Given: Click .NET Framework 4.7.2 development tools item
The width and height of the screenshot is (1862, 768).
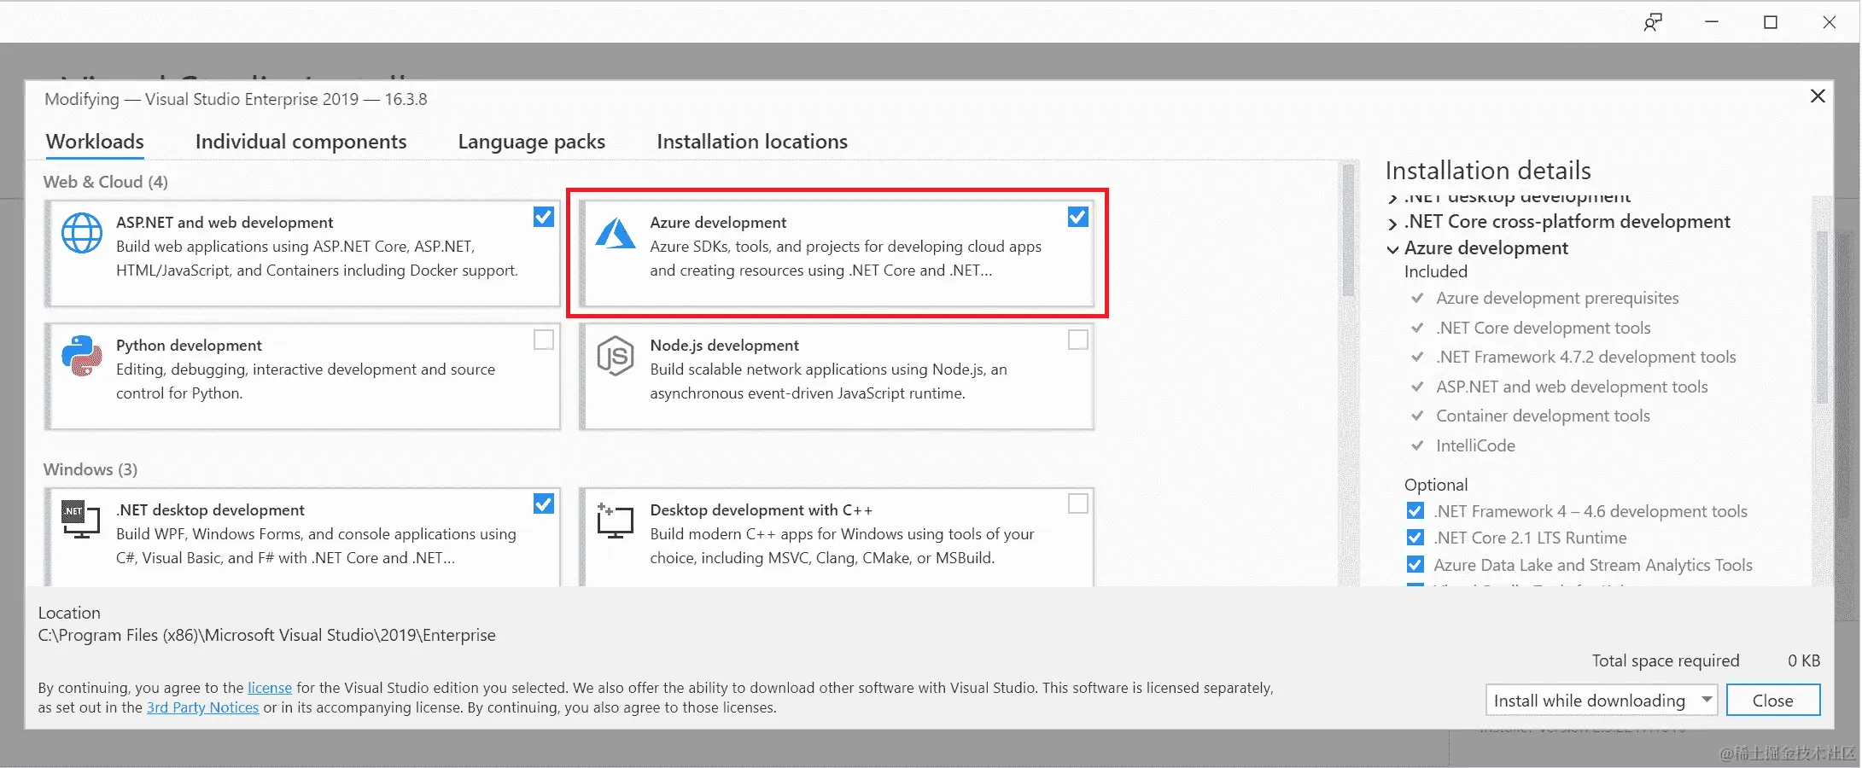Looking at the screenshot, I should (x=1586, y=357).
